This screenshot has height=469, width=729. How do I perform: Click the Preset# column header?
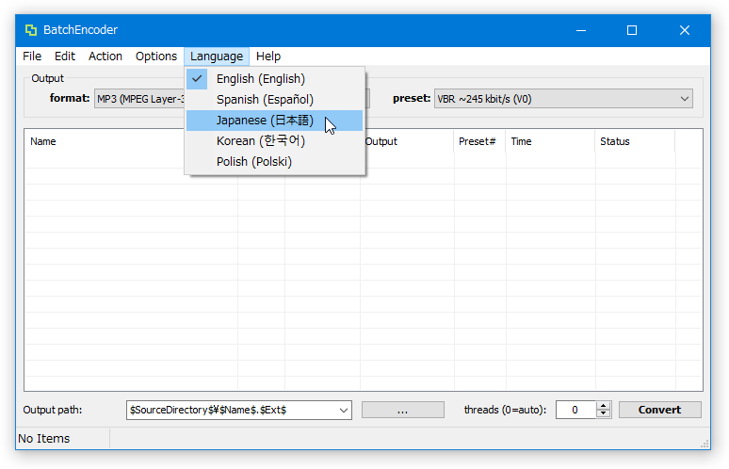[479, 141]
